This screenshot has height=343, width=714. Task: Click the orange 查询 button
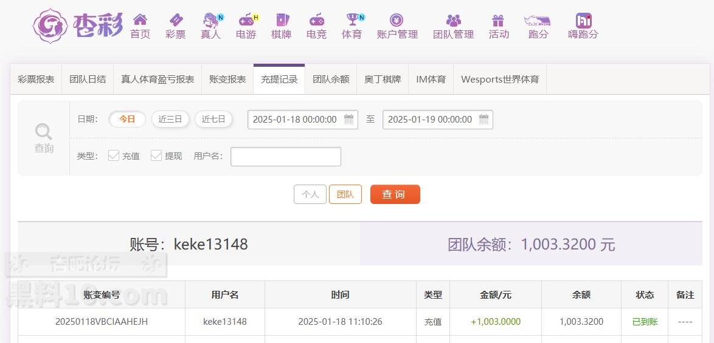click(395, 194)
